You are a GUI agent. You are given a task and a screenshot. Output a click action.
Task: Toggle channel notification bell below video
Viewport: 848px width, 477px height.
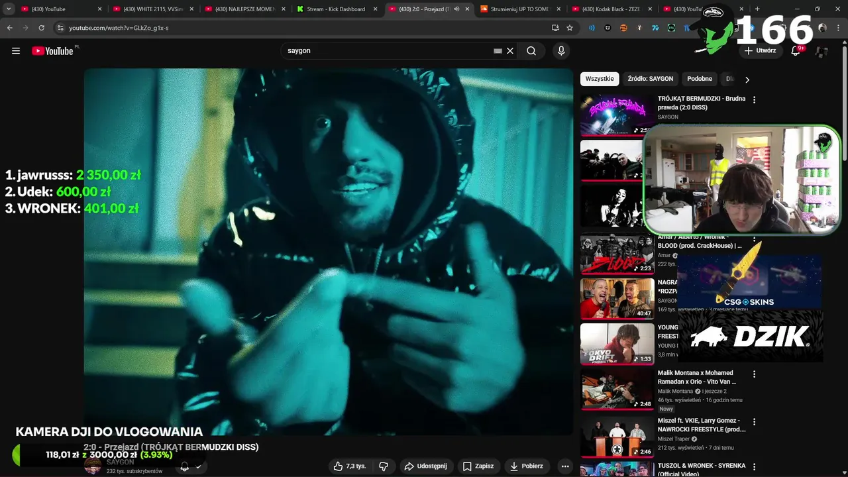pos(184,466)
